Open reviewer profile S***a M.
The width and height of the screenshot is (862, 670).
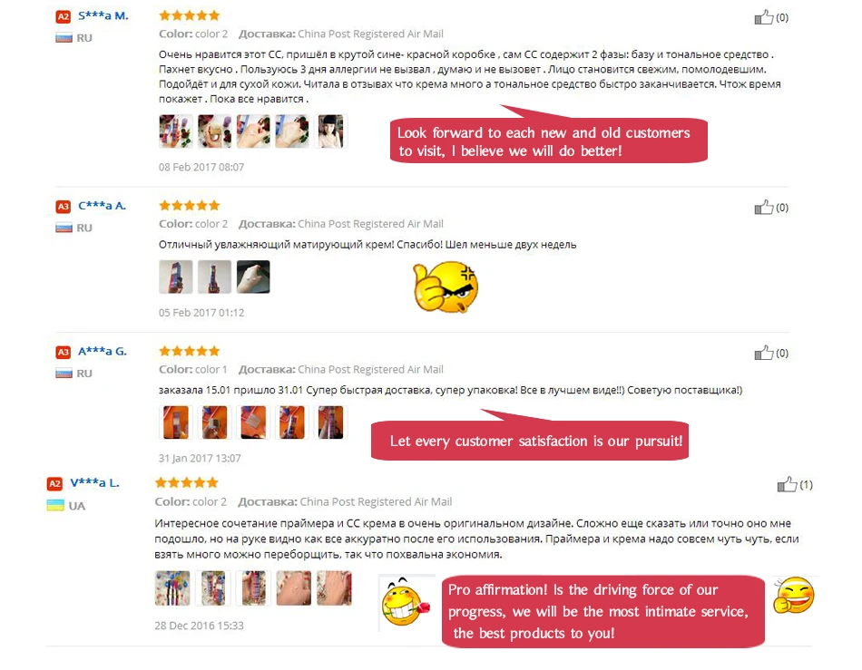[103, 16]
